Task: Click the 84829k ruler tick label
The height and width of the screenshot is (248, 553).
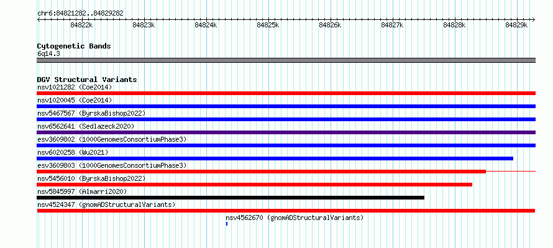Action: tap(517, 25)
